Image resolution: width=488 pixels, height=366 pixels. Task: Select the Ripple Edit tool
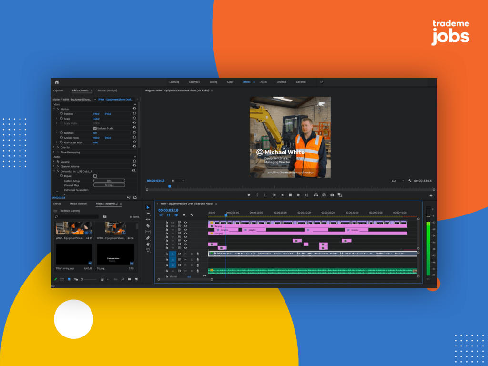tap(148, 219)
